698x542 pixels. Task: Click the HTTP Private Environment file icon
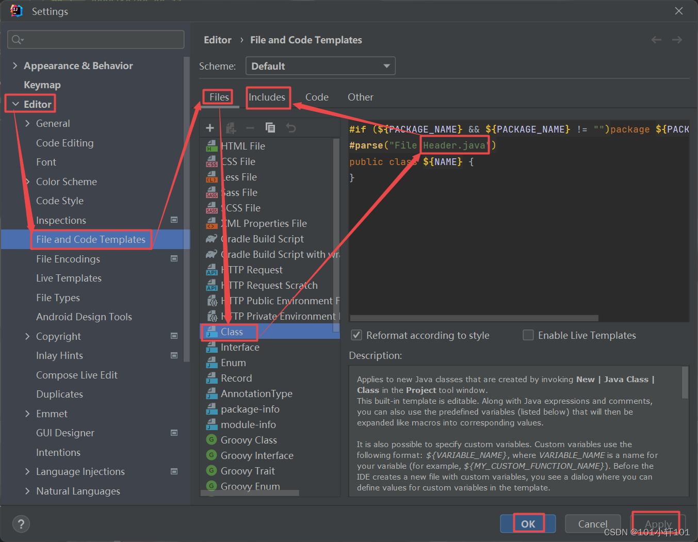pos(212,316)
